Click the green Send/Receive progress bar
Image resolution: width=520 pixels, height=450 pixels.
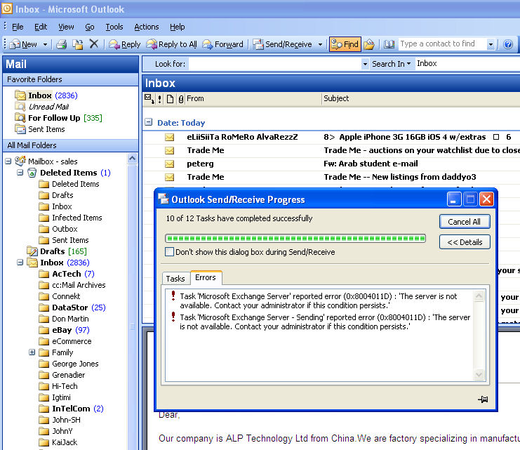click(x=295, y=238)
